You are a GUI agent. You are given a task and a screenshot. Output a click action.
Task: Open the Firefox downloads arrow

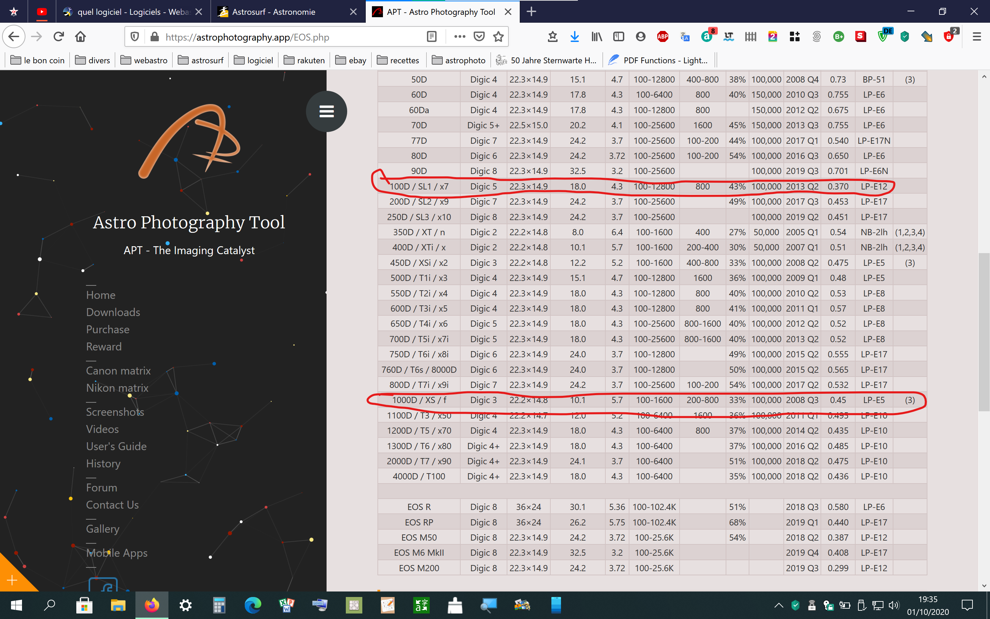coord(574,37)
